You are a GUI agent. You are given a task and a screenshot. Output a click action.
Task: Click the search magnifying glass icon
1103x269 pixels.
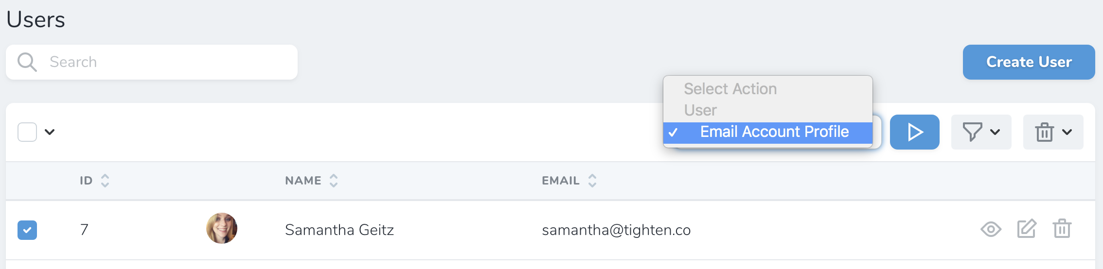pyautogui.click(x=27, y=62)
